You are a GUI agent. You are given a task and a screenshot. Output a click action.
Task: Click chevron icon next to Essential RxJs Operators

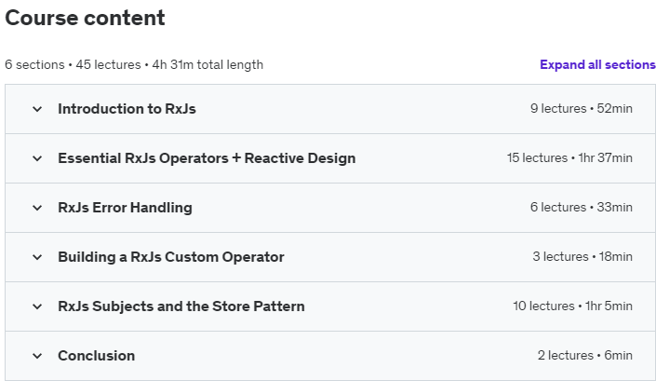click(37, 158)
